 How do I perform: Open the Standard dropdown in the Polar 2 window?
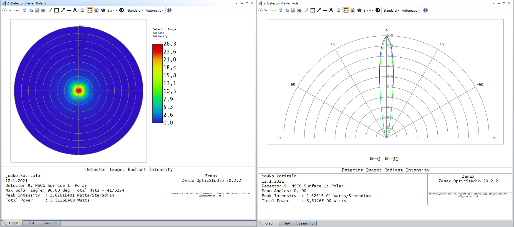[135, 10]
